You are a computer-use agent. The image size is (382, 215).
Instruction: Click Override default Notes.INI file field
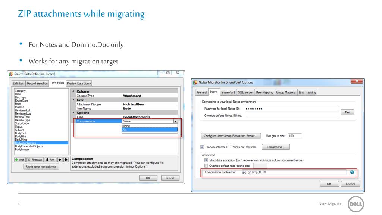pyautogui.click(x=292, y=116)
